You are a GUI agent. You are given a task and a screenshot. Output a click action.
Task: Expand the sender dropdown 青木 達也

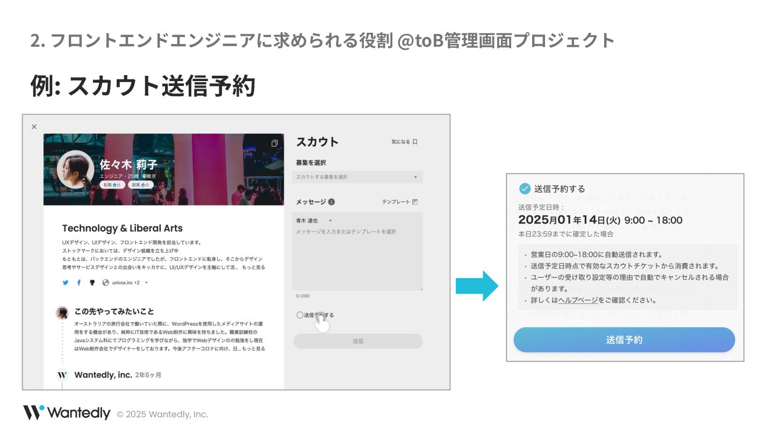pyautogui.click(x=314, y=220)
